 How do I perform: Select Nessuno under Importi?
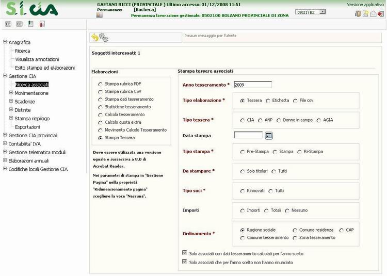(287, 211)
